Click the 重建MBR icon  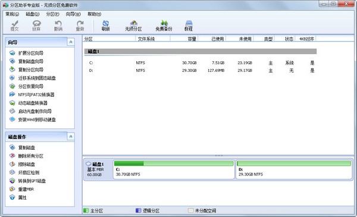coord(12,189)
